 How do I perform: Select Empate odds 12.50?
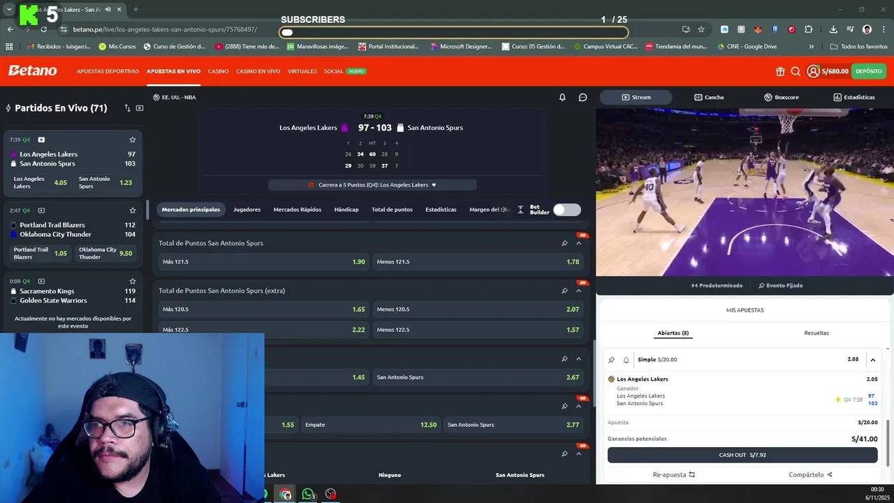pos(371,425)
